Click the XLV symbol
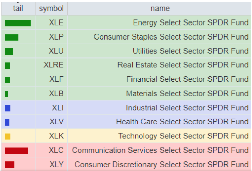This screenshot has width=252, height=171. pos(56,122)
